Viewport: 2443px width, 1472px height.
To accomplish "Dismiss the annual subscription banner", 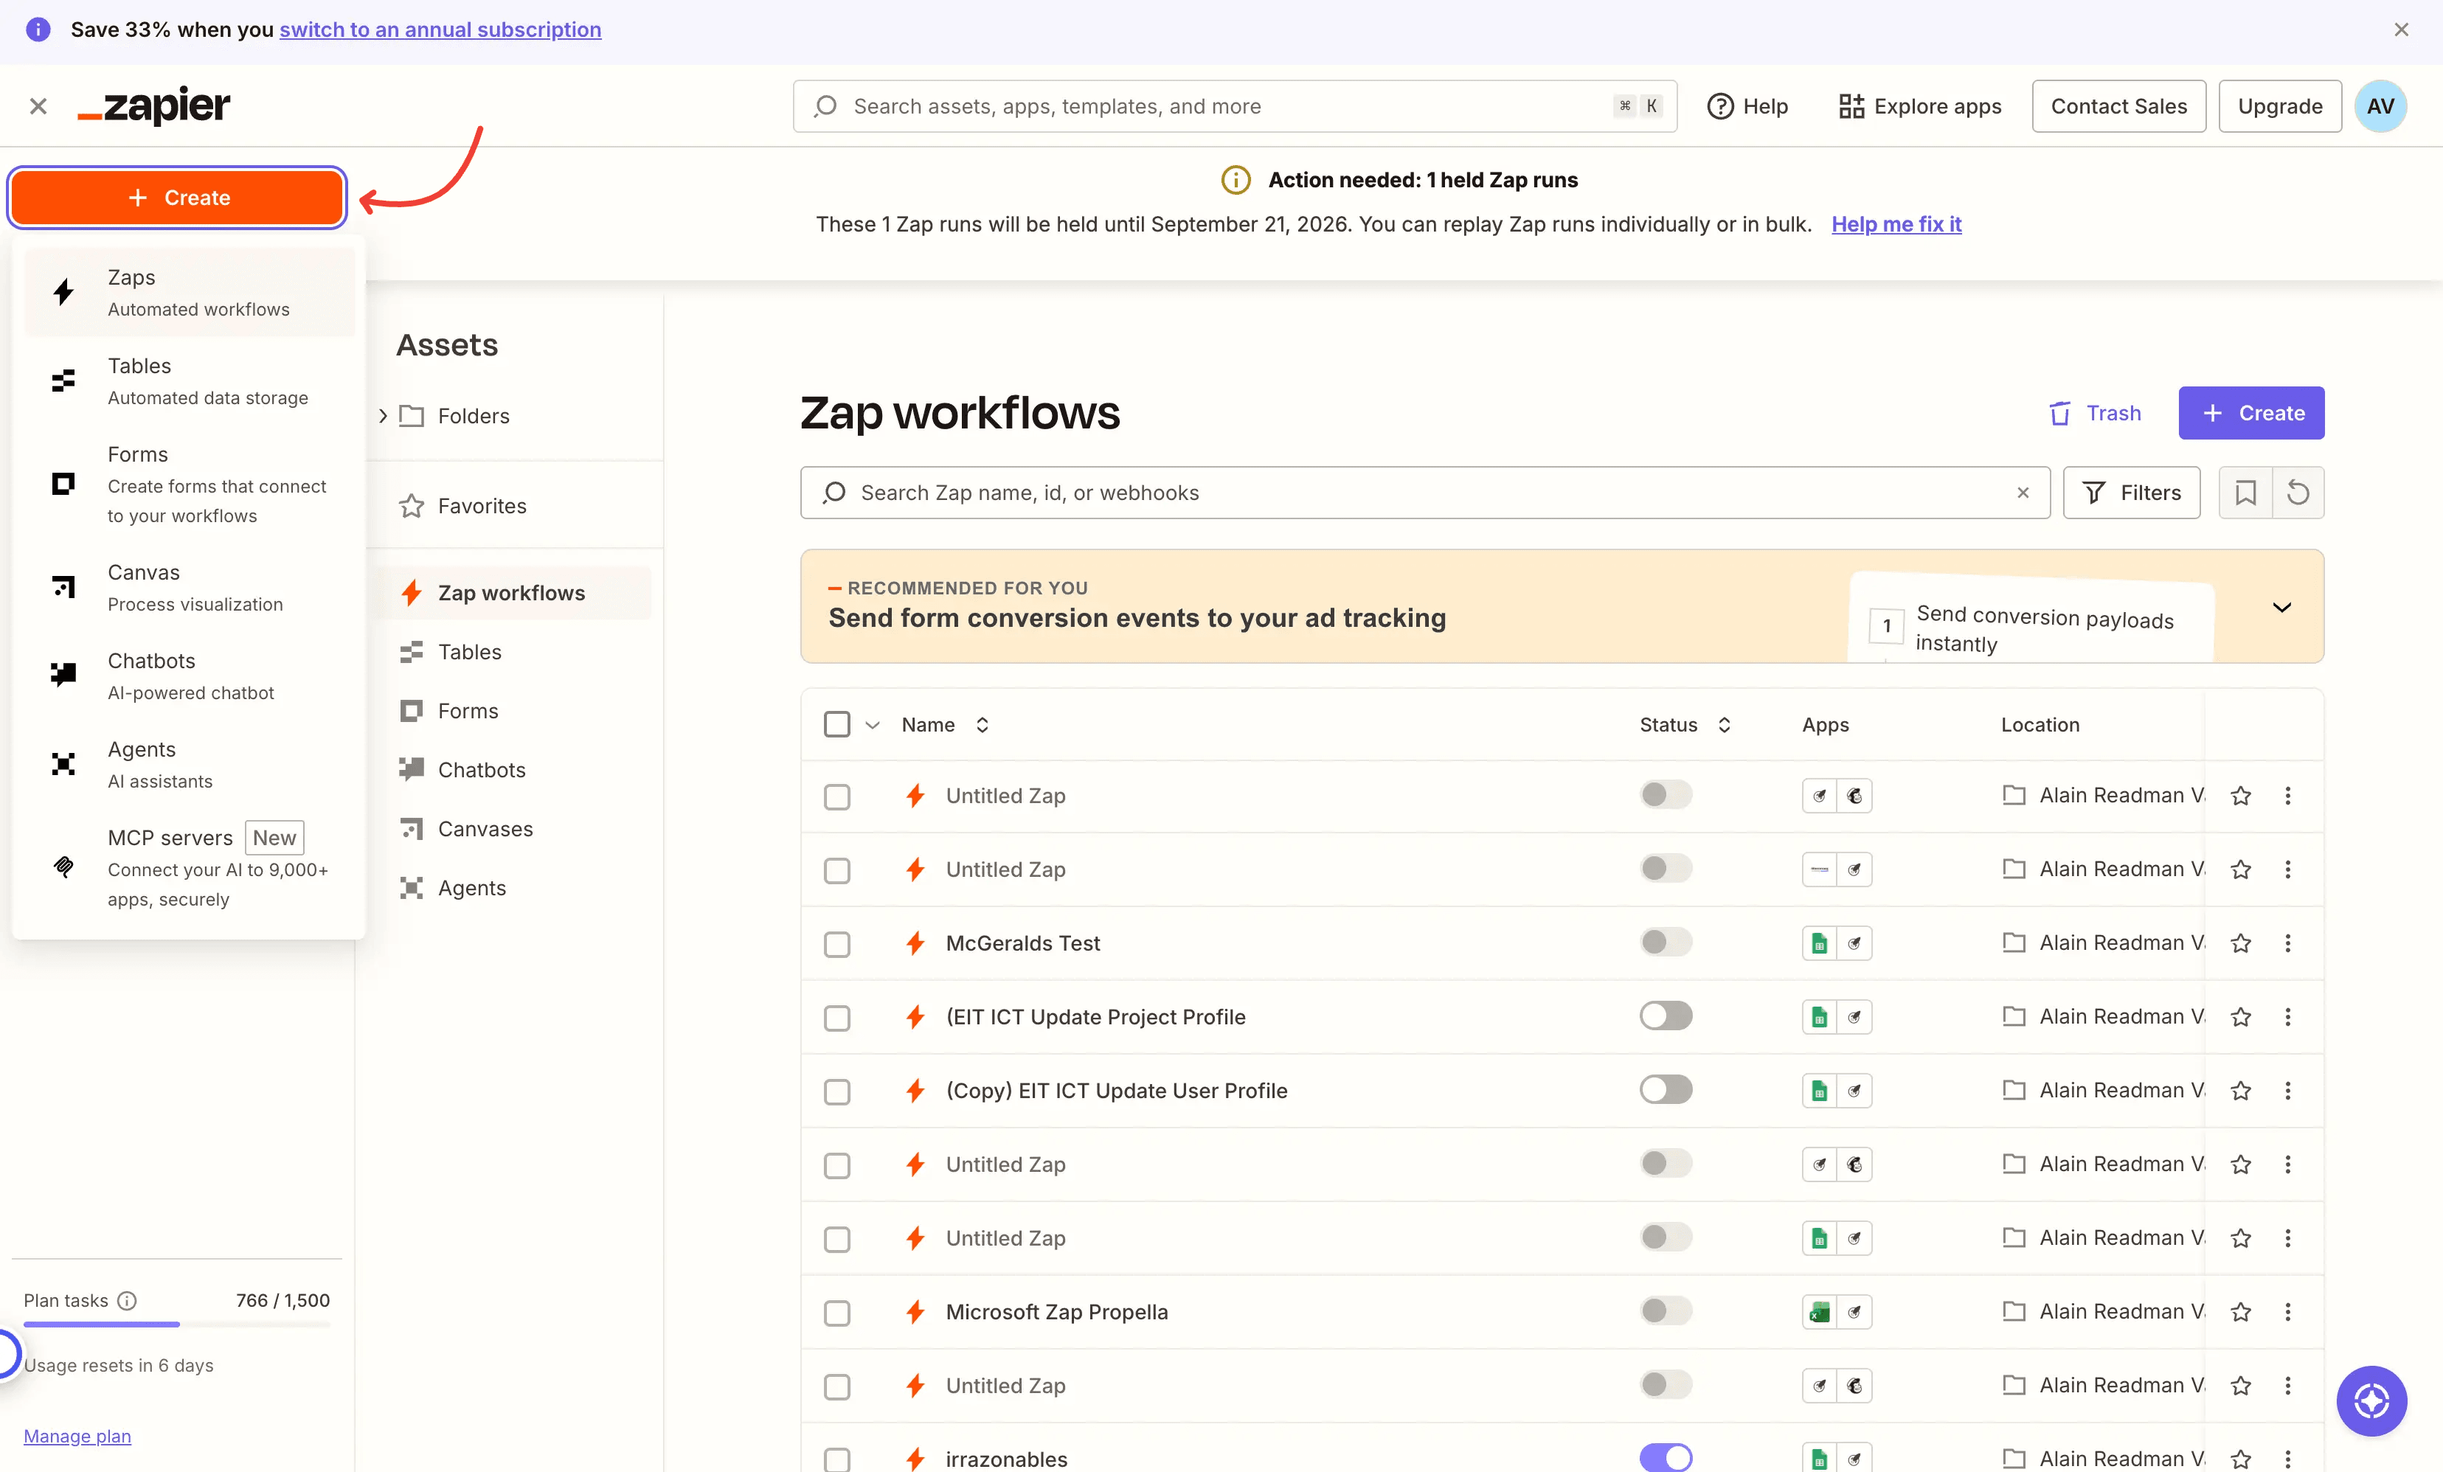I will (x=2402, y=29).
